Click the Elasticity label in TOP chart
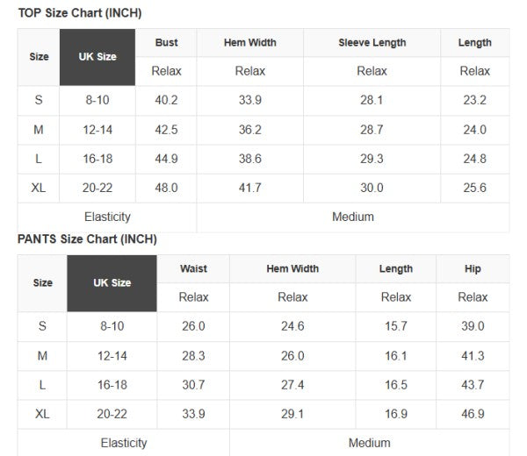This screenshot has width=527, height=456. coord(107,217)
